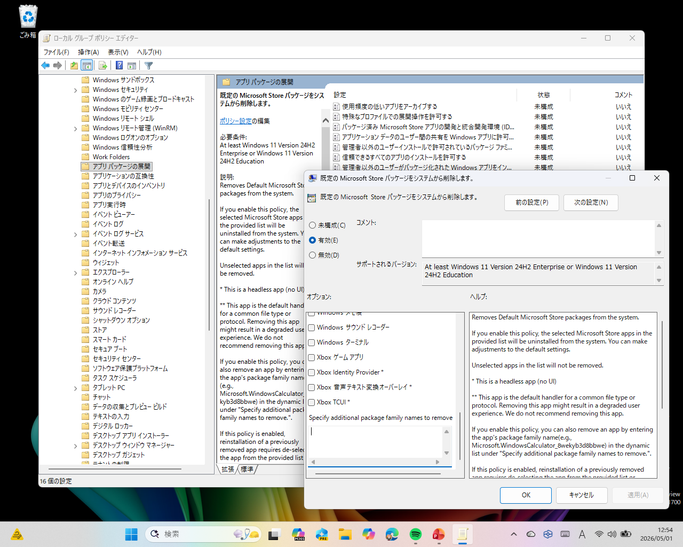The image size is (683, 547).
Task: Click the コメント text area
Action: [x=538, y=239]
